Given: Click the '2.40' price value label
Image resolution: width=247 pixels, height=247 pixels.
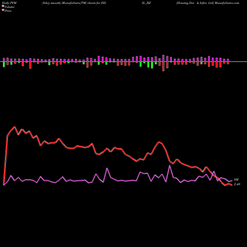Looking at the screenshot, I should [237, 184].
